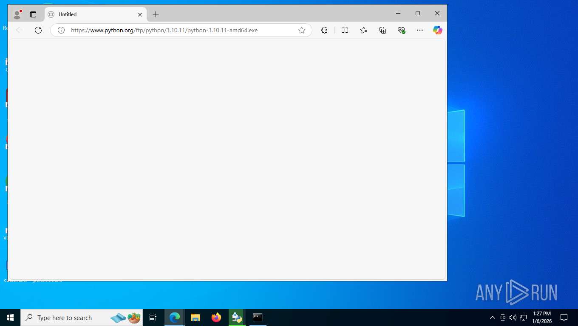578x326 pixels.
Task: Add this page to favorites star
Action: [302, 30]
